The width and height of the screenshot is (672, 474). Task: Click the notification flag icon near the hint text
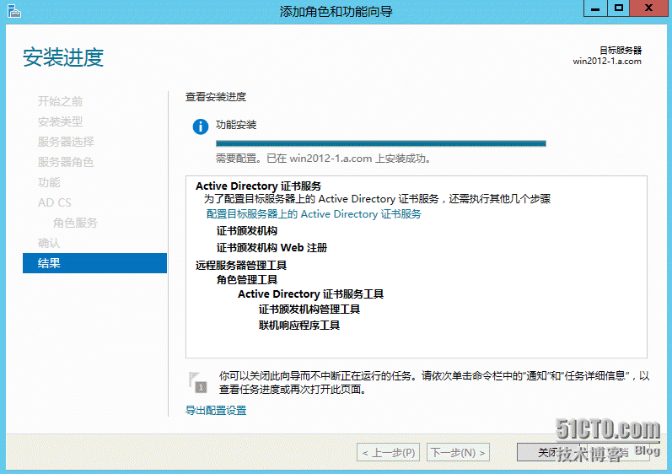click(197, 382)
